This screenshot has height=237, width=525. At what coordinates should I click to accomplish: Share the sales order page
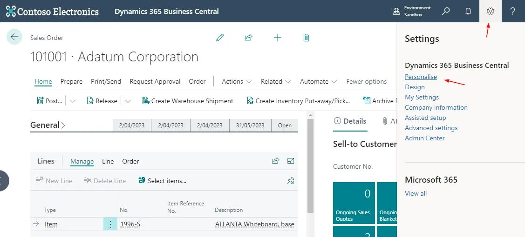click(248, 38)
